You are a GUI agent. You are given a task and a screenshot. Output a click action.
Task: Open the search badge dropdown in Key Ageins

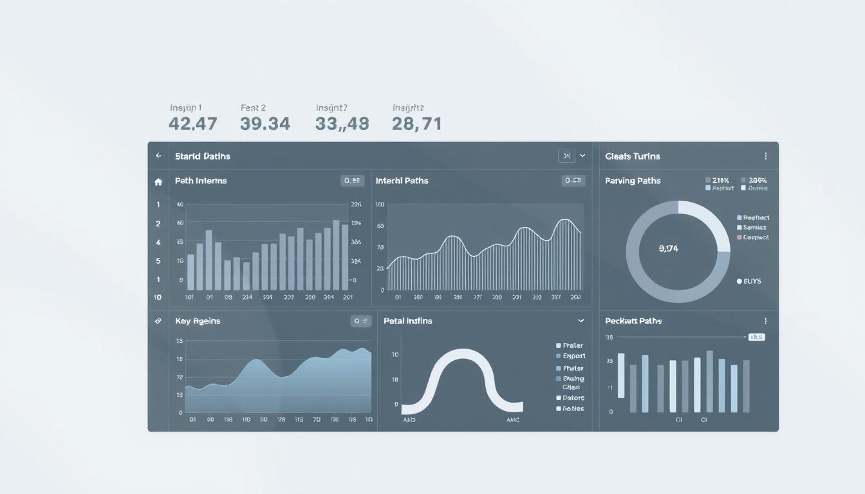coord(361,320)
